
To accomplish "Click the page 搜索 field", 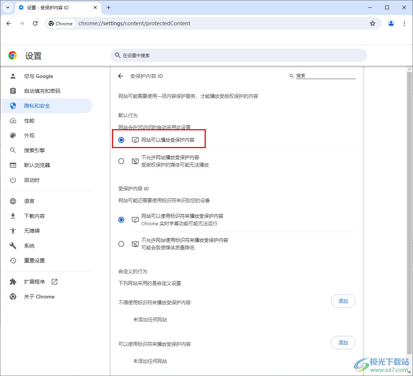I will click(x=326, y=76).
